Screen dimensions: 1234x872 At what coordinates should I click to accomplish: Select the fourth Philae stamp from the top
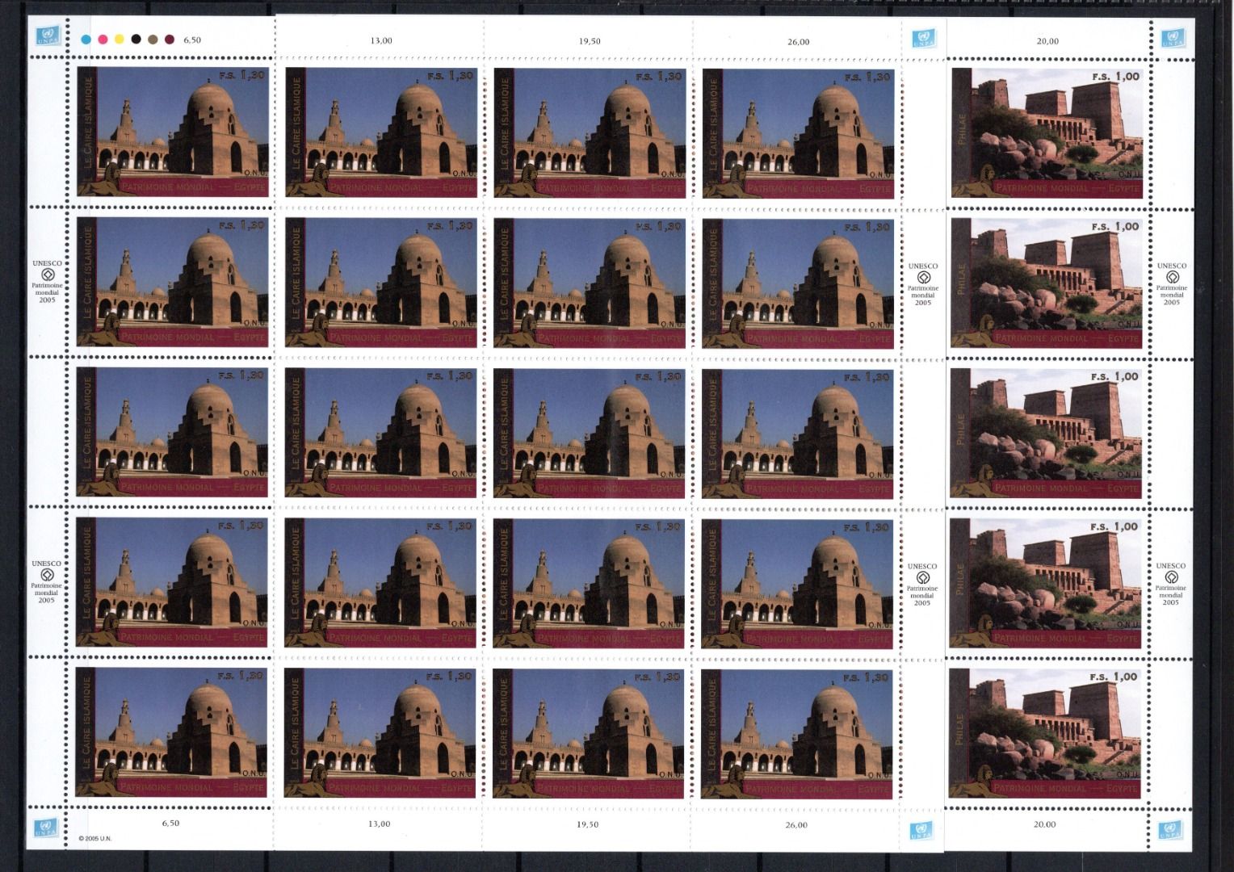click(x=1045, y=584)
